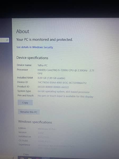Click the Device specifications heading
Viewport: 119px width, 159px height.
coord(32,58)
